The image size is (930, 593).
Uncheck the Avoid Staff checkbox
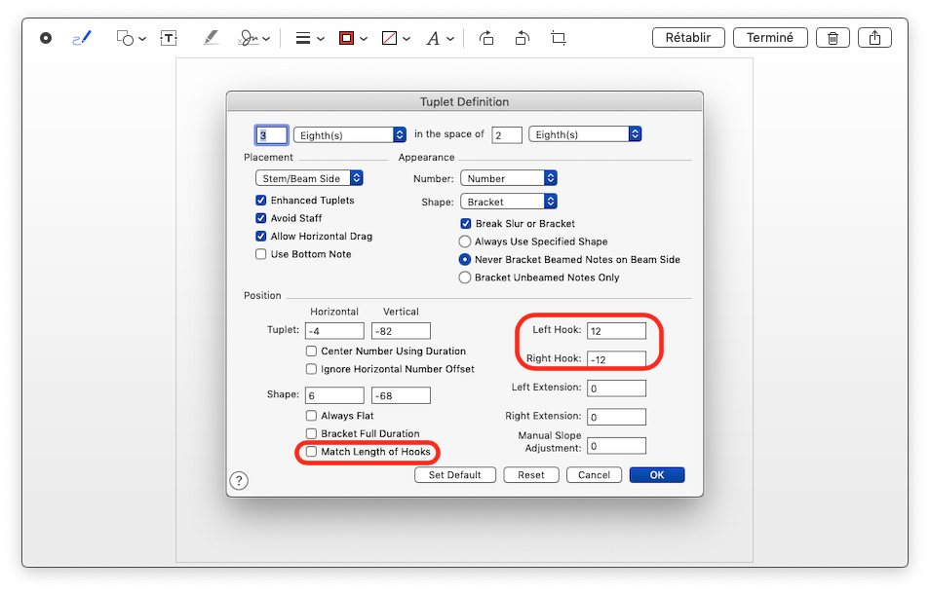[261, 218]
